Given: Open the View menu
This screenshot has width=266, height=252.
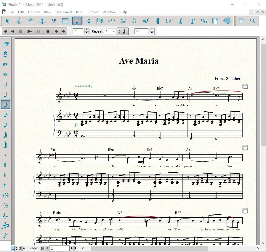Looking at the screenshot, I should [x=47, y=12].
